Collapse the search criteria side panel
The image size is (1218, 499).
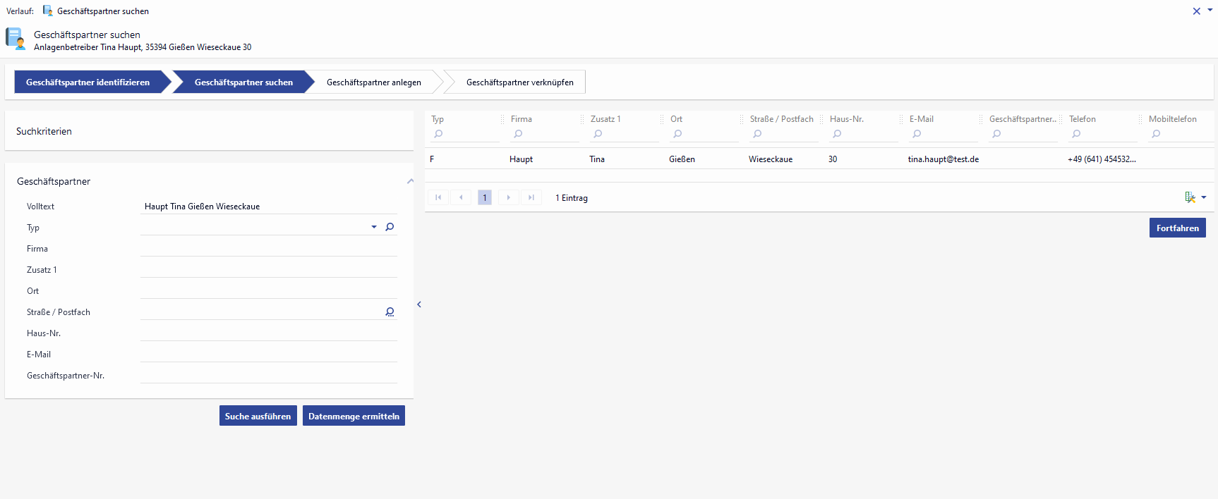point(419,304)
